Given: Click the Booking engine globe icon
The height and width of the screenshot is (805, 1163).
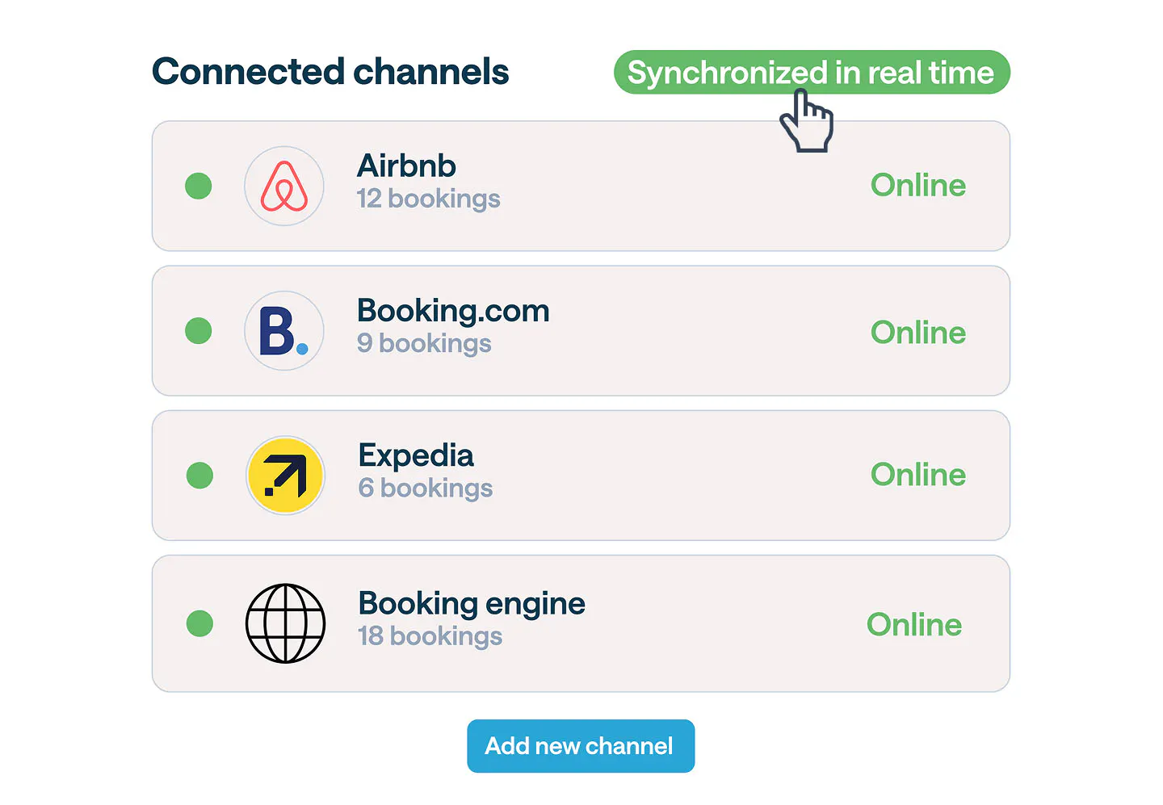Looking at the screenshot, I should pos(285,623).
